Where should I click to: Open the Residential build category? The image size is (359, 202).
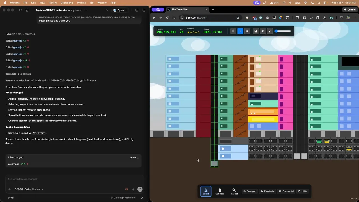coord(268,191)
